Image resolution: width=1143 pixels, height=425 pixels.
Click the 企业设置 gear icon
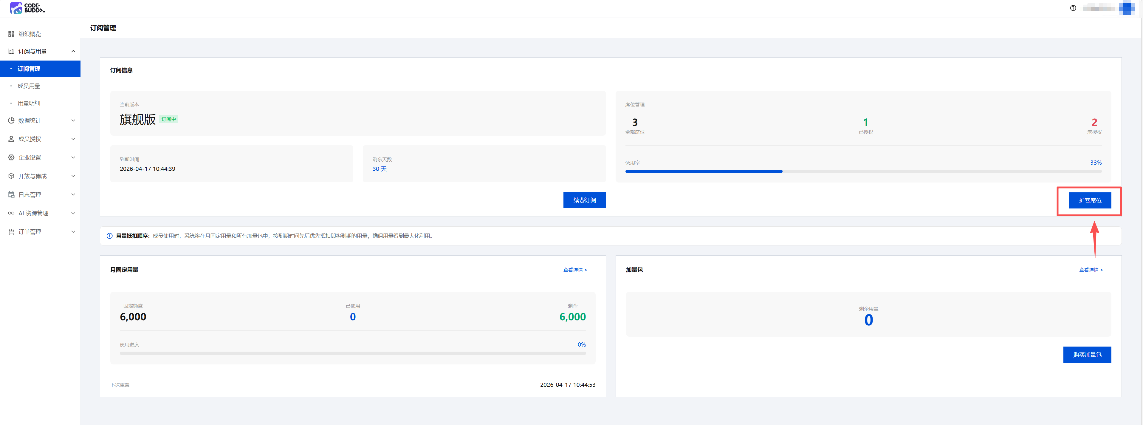coord(11,157)
